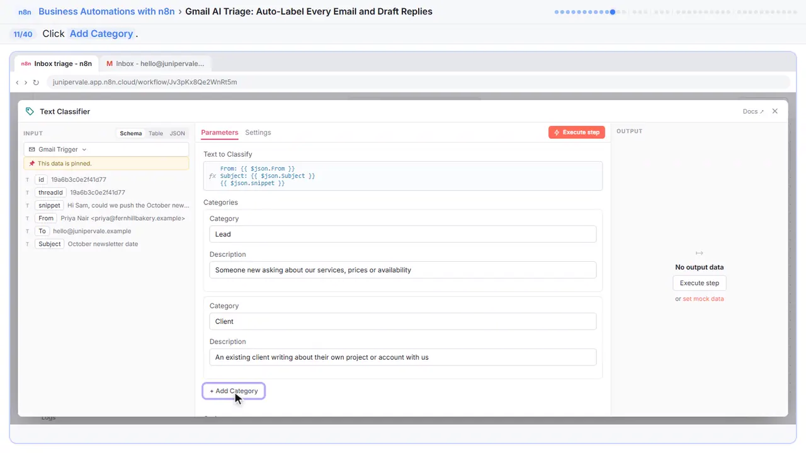This screenshot has width=806, height=453.
Task: Open the Gmail Inbox browser tab
Action: [x=156, y=64]
